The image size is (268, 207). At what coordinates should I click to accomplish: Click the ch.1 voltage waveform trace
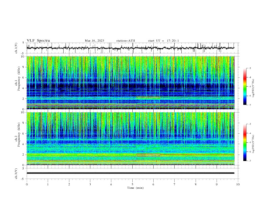[130, 48]
